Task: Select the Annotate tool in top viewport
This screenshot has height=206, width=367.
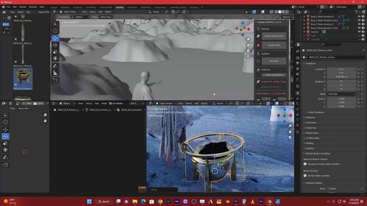Action: 55,66
